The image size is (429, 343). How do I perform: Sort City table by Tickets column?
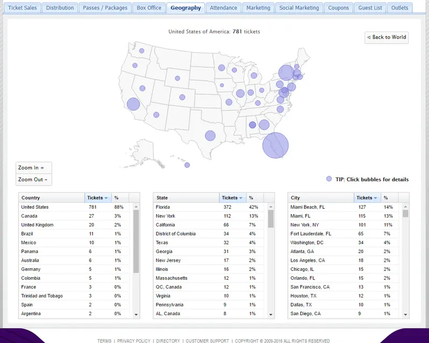(367, 197)
